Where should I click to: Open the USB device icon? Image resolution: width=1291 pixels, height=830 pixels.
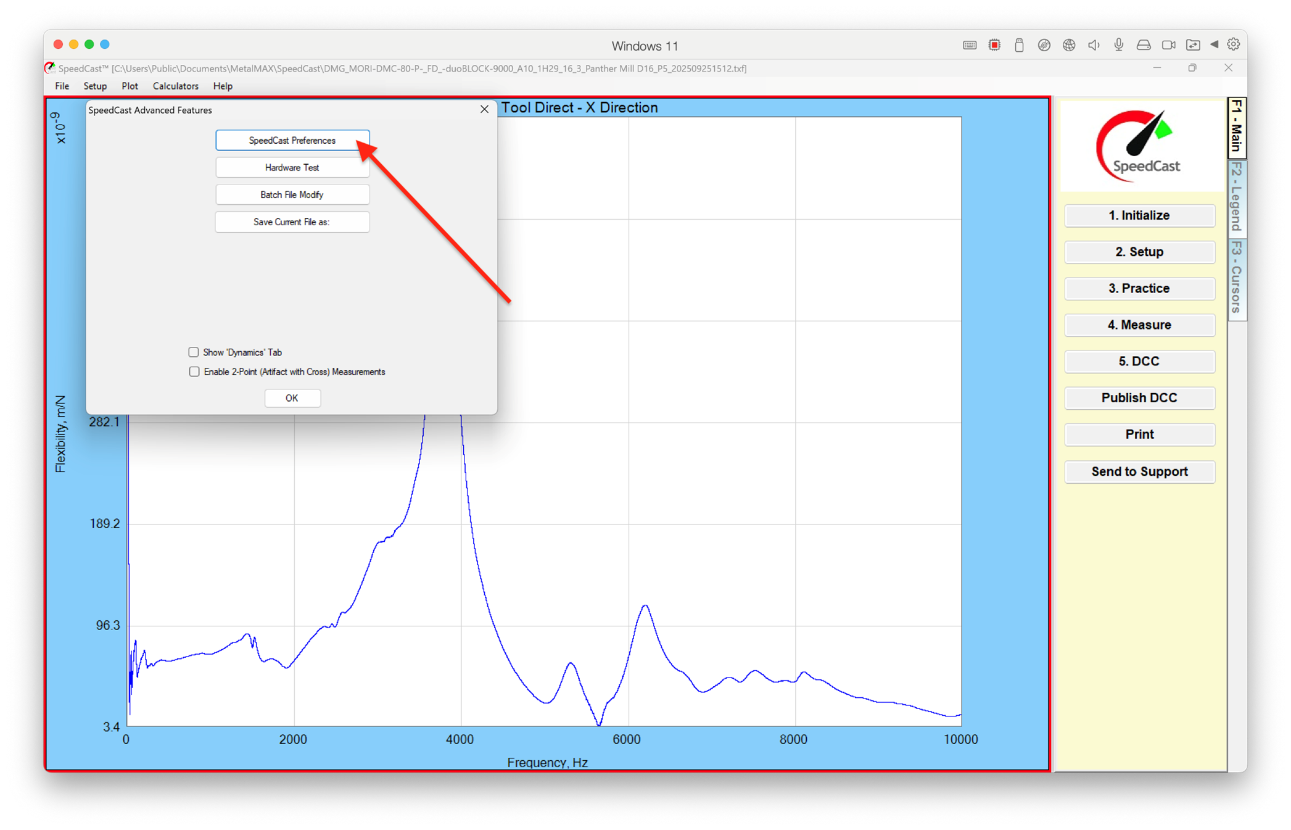(x=1019, y=45)
